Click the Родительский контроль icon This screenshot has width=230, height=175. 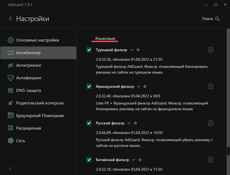pos(11,103)
